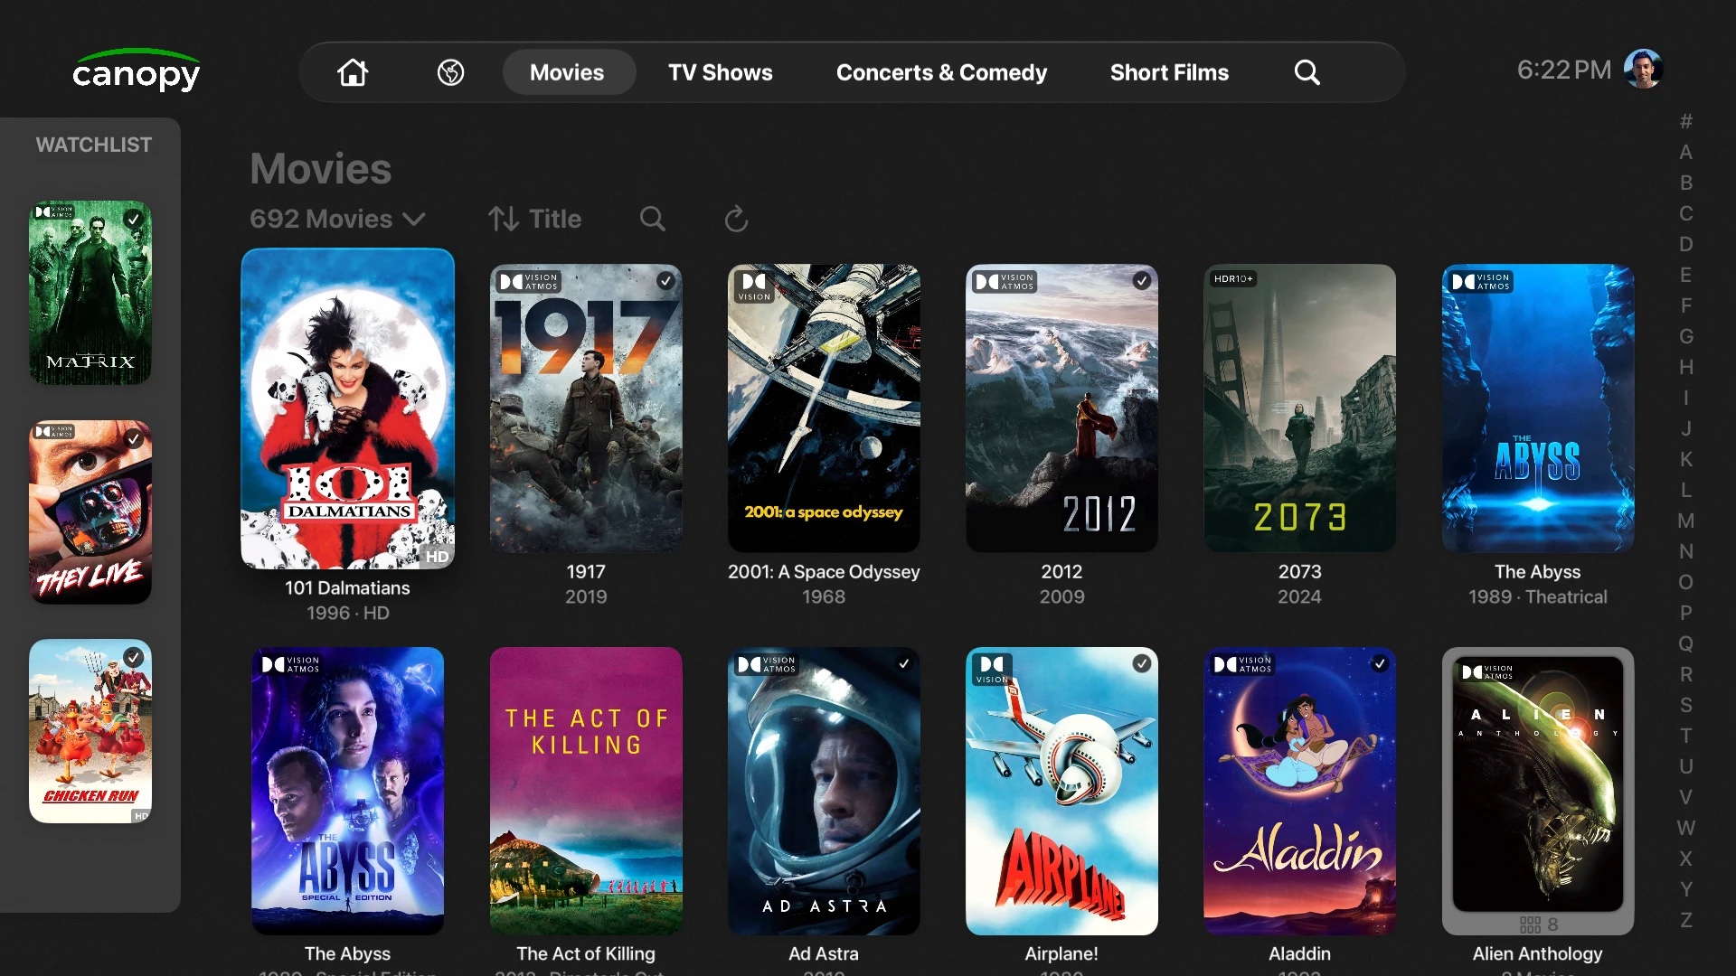Open the 101 Dalmatians poster

tap(347, 408)
